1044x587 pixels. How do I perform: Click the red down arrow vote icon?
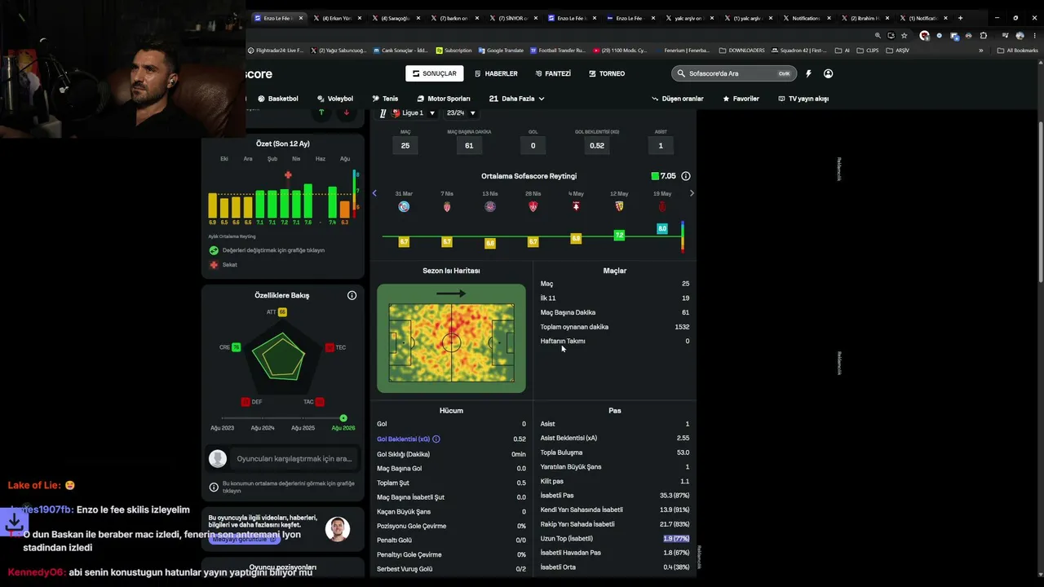(347, 113)
